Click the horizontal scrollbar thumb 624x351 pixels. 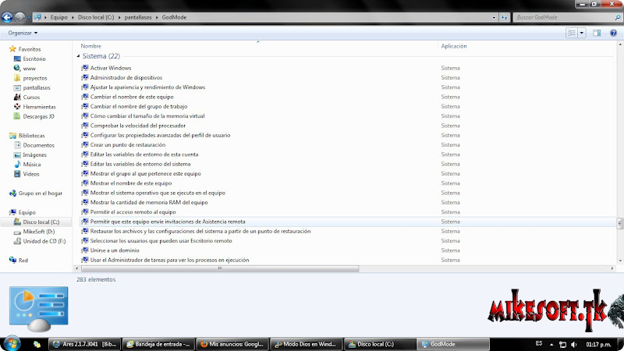point(220,268)
